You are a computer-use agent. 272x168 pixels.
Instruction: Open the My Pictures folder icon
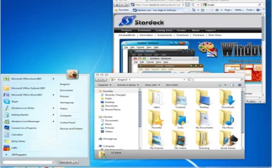pyautogui.click(x=156, y=140)
